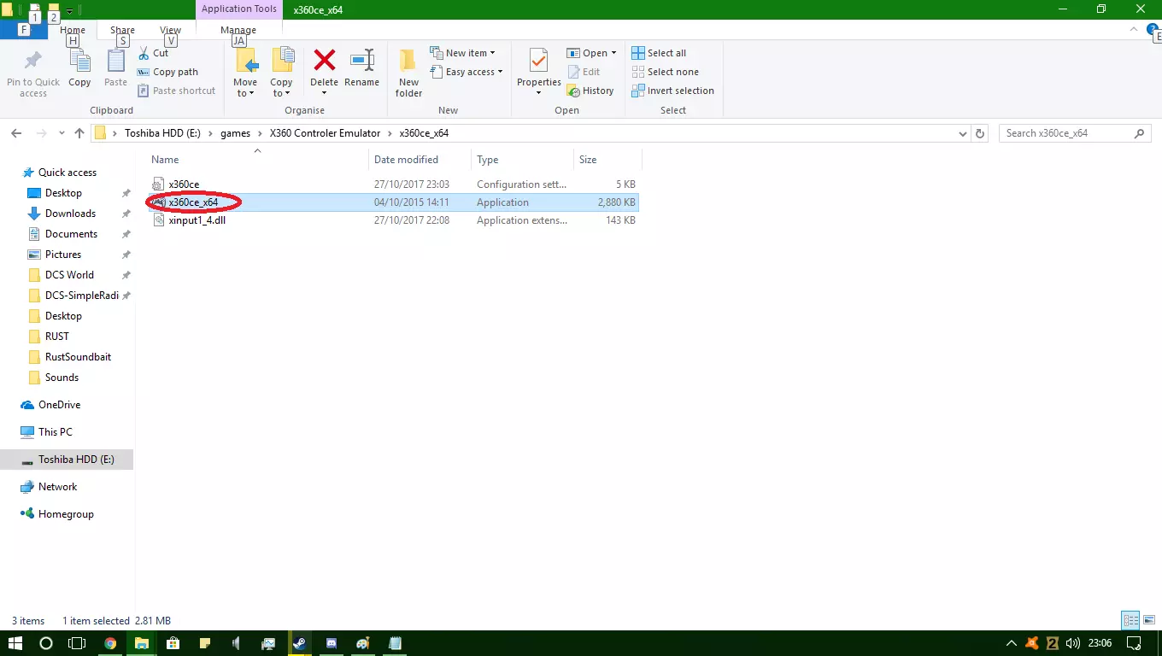Viewport: 1162px width, 656px height.
Task: Switch to the View ribbon tab
Action: 170,30
